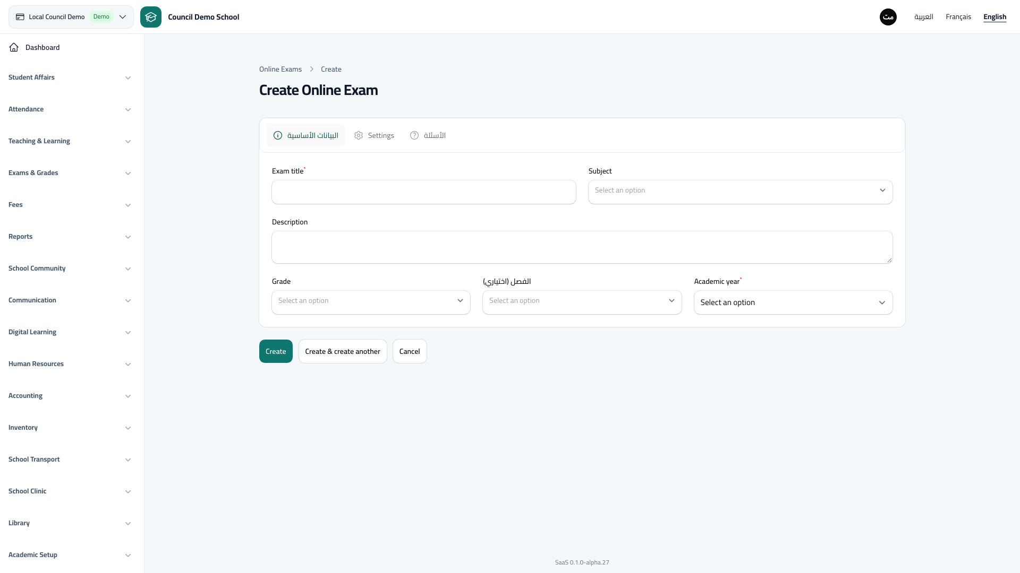
Task: Click the green Create button
Action: tap(276, 351)
